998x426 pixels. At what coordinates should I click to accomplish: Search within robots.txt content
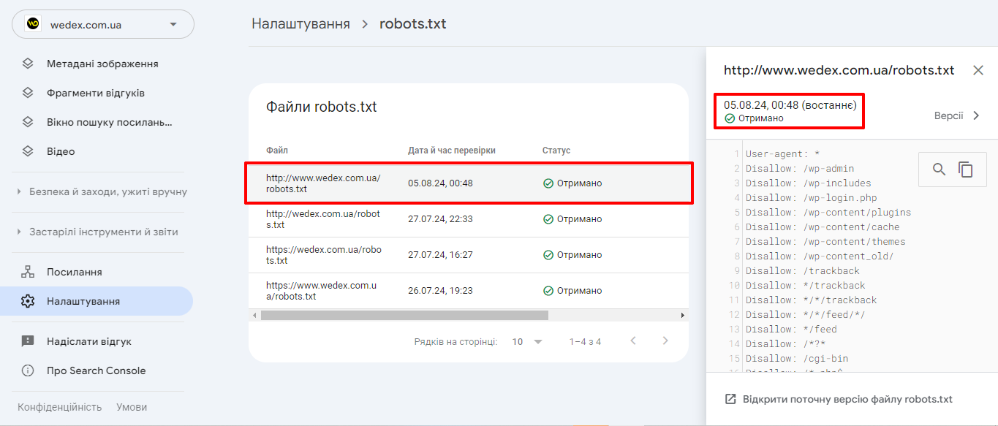click(940, 170)
